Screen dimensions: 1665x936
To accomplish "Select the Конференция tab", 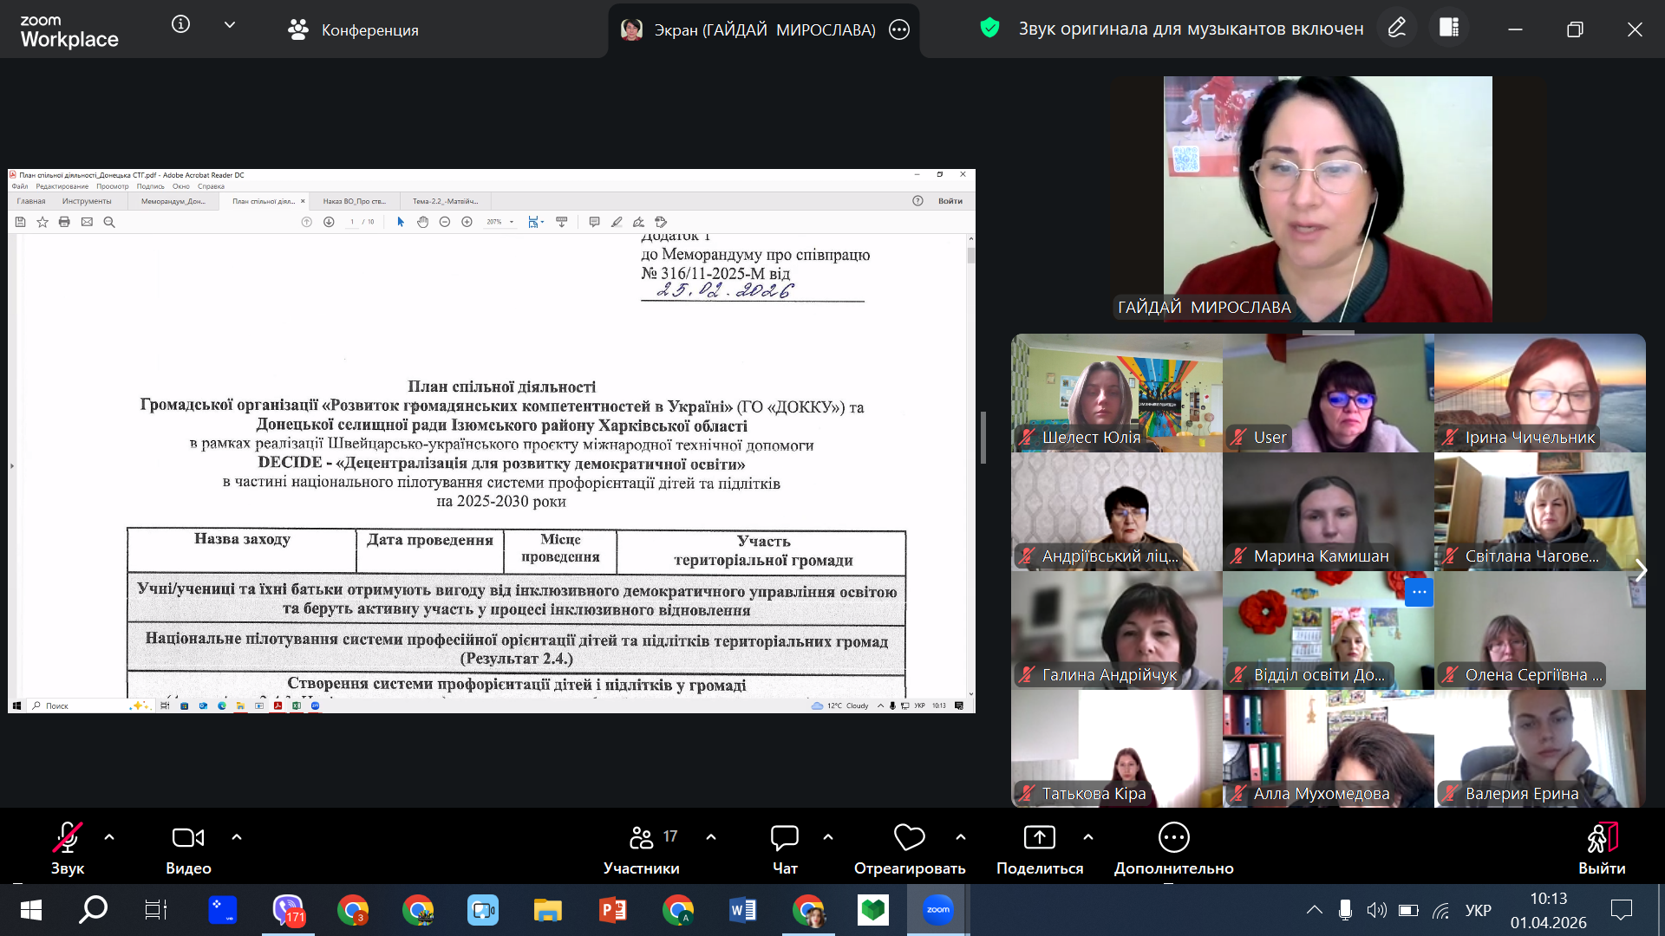I will click(353, 30).
